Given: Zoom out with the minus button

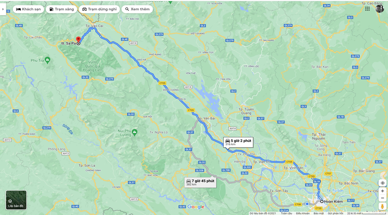Looking at the screenshot, I should point(382,198).
